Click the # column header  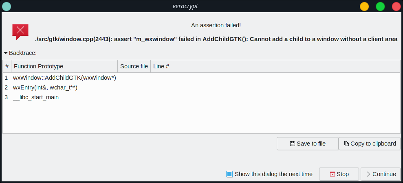[7, 66]
